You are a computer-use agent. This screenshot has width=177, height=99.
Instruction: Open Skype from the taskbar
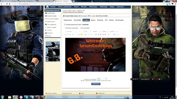pyautogui.click(x=27, y=97)
